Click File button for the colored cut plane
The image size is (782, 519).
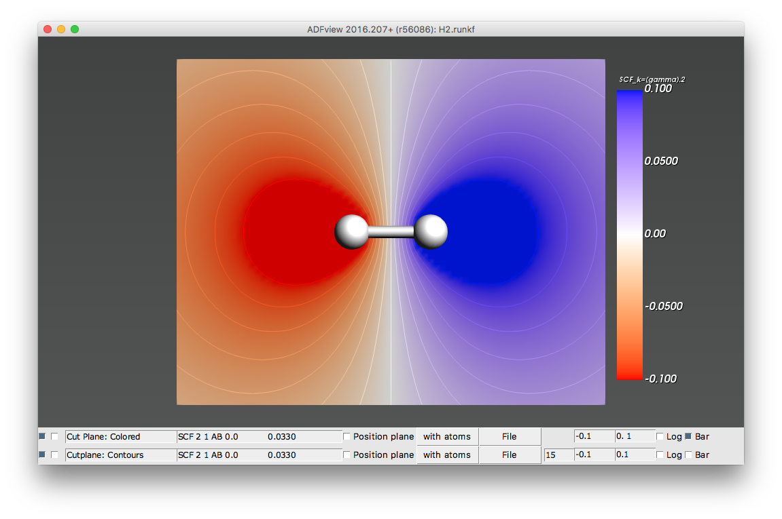coord(510,436)
